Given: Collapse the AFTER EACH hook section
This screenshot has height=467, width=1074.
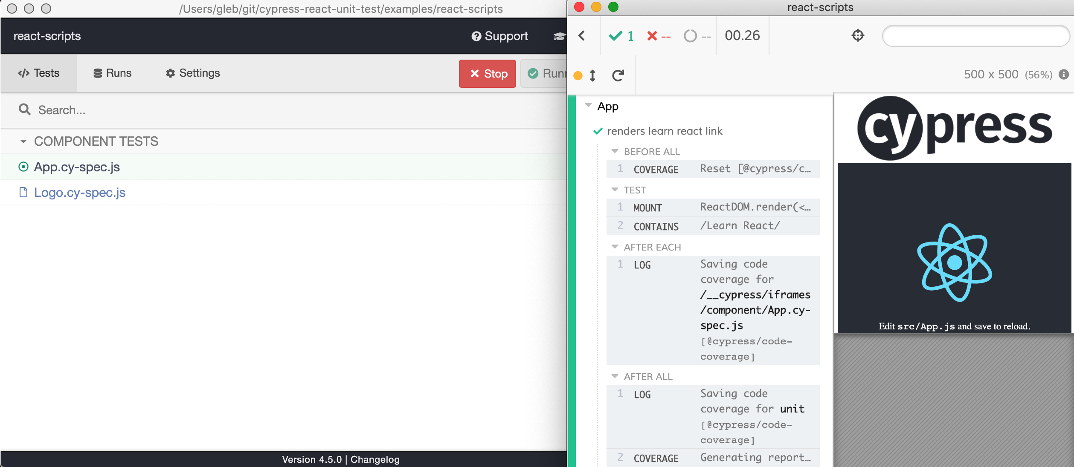Looking at the screenshot, I should click(x=615, y=247).
